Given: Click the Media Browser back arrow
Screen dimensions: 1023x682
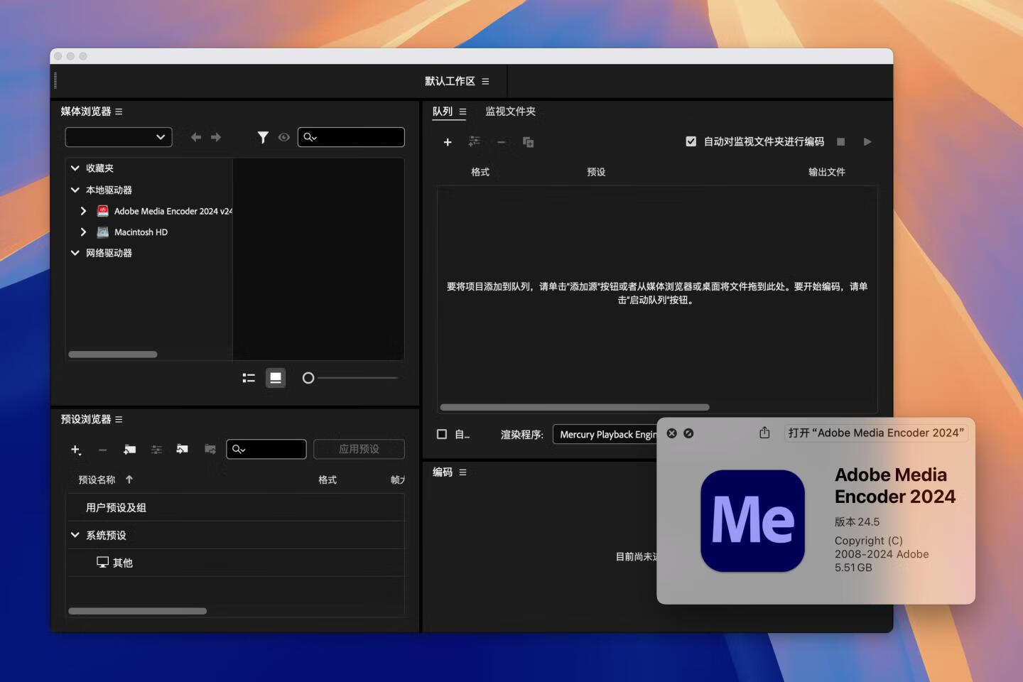Looking at the screenshot, I should pos(196,137).
